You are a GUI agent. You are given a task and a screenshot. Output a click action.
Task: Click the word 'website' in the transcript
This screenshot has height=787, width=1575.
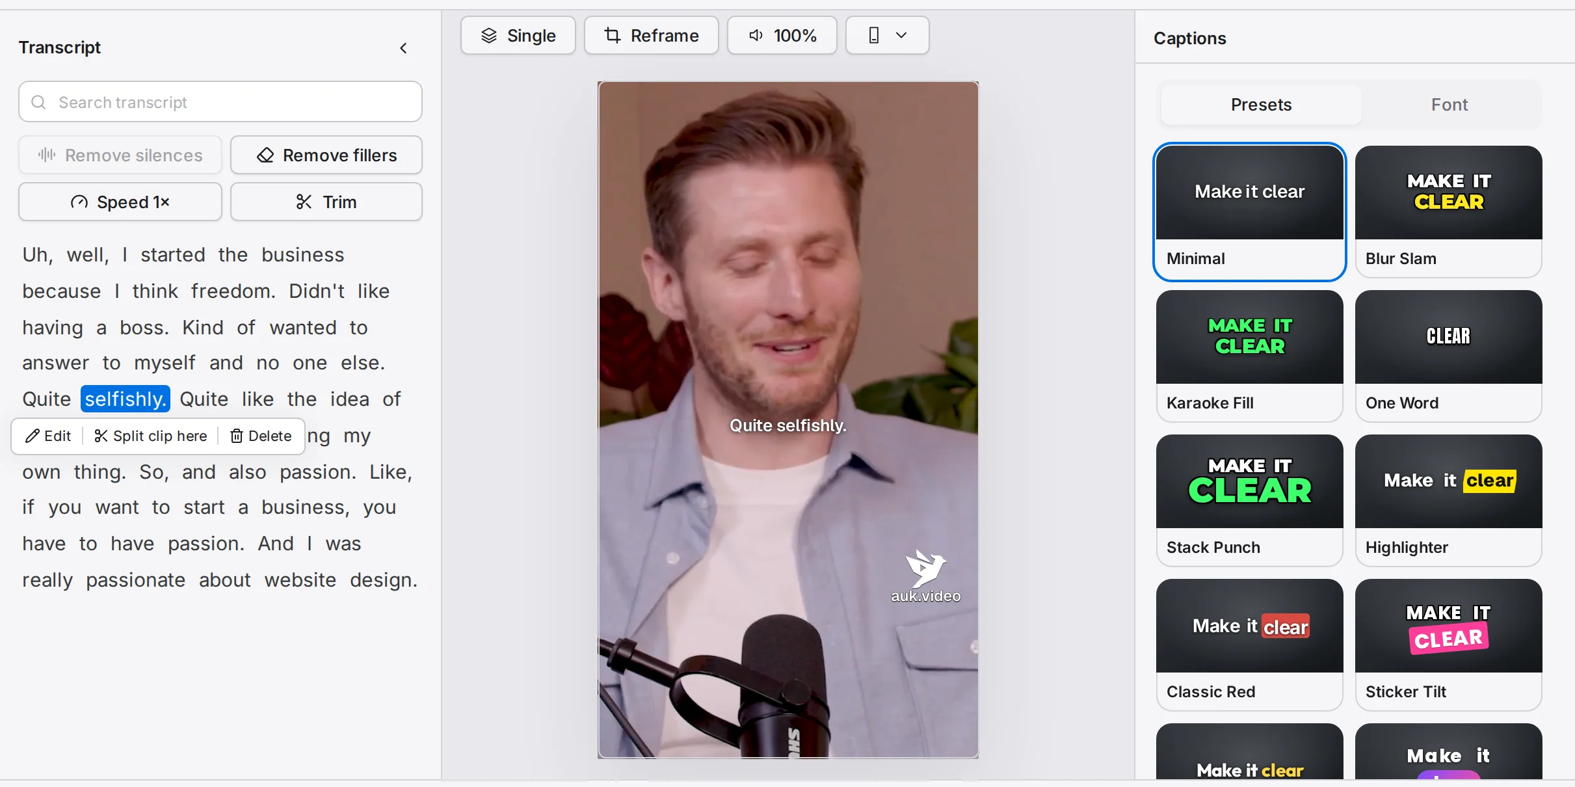[300, 580]
